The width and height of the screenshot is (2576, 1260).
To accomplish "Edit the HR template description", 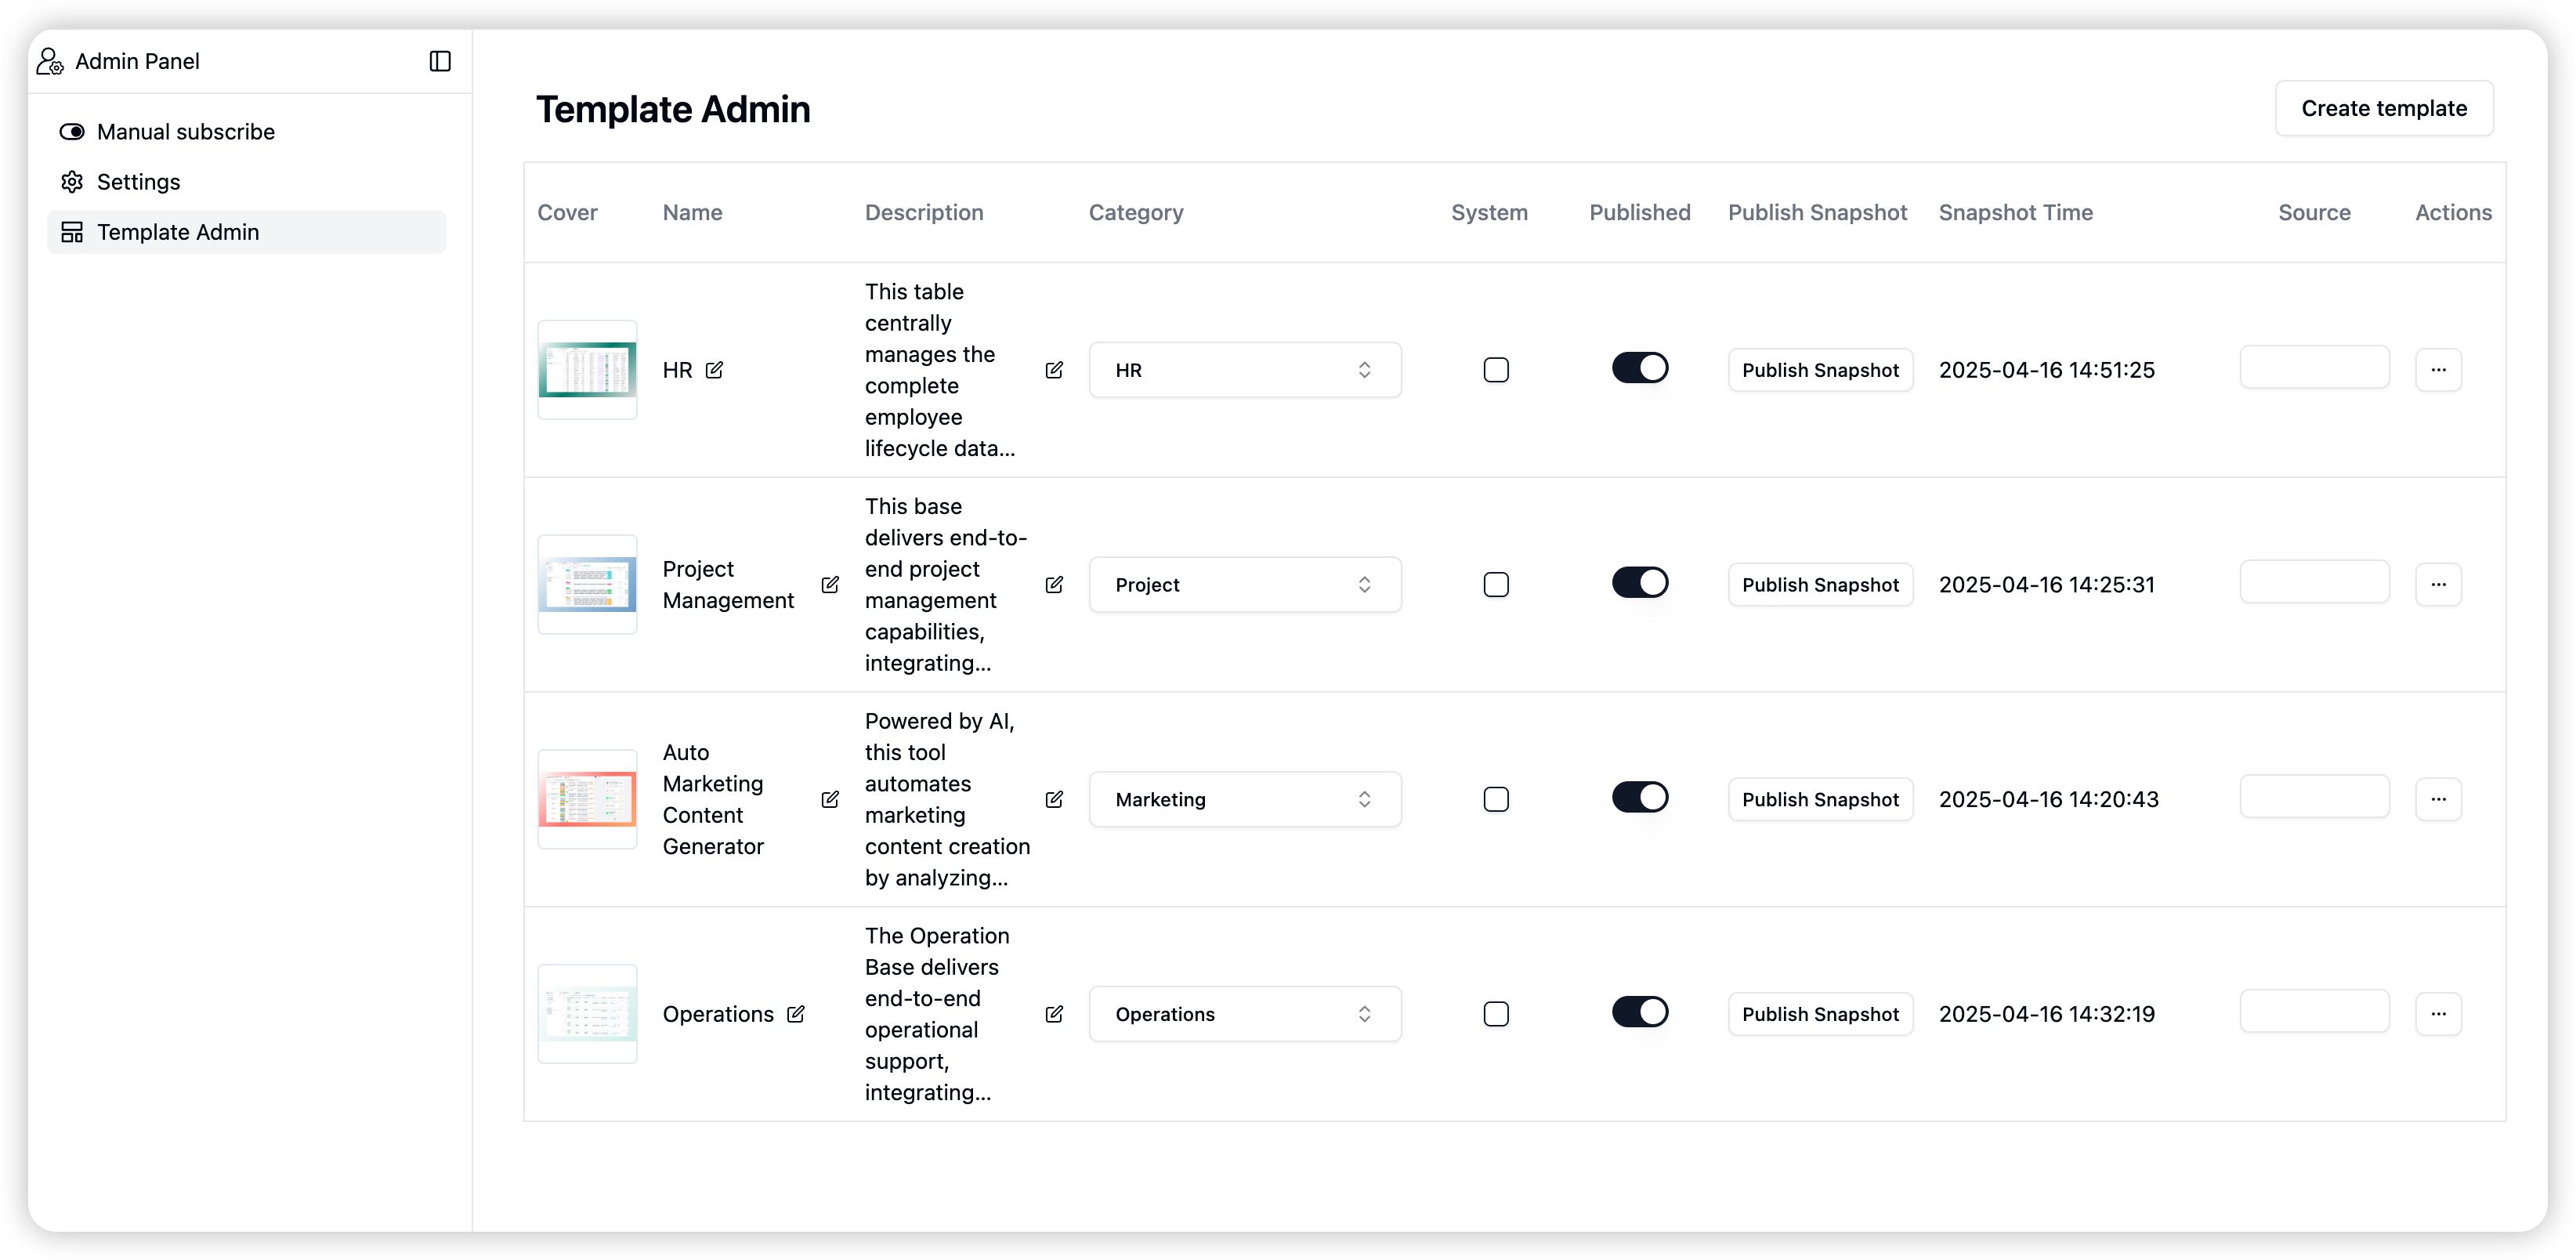I will [1054, 370].
